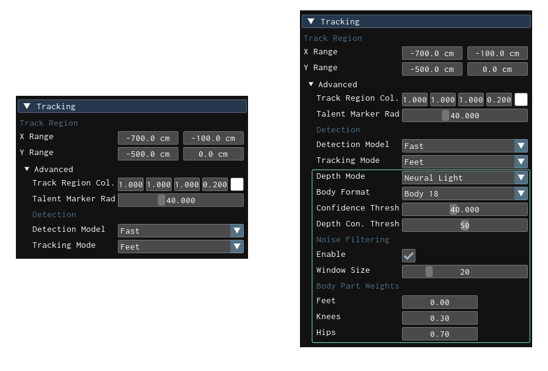Click the Window Size slider
This screenshot has height=371, width=548.
[464, 272]
